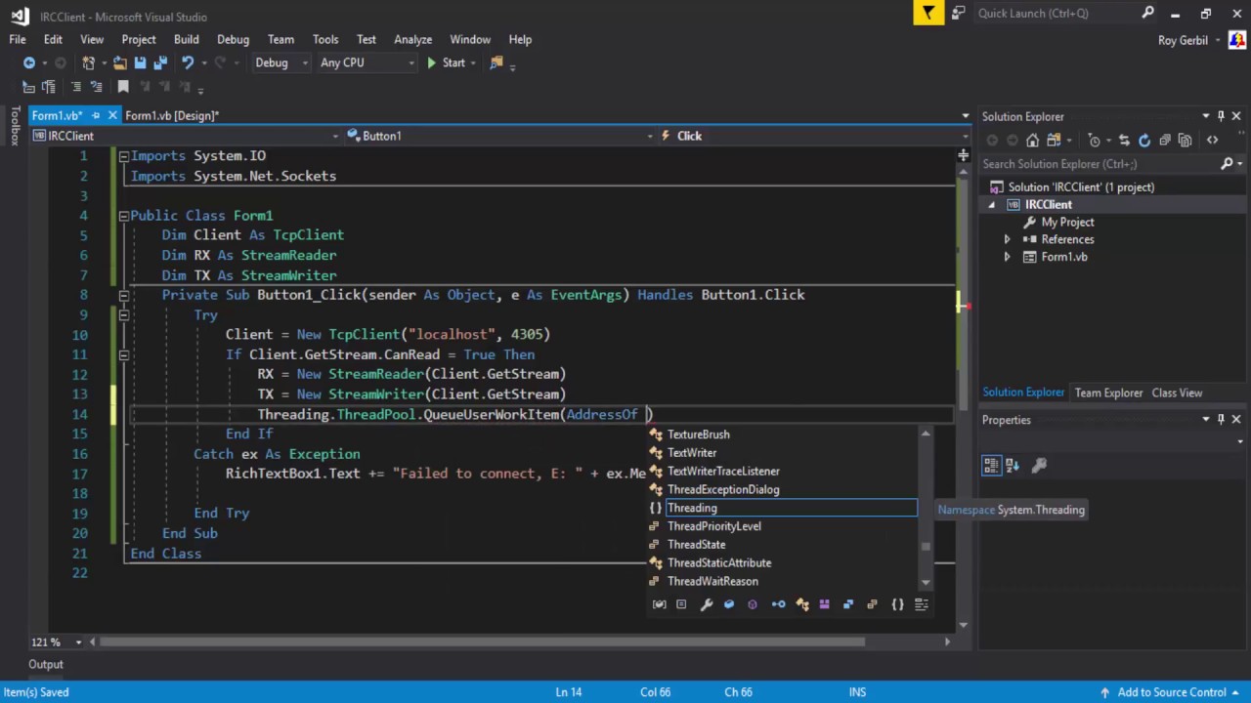This screenshot has height=703, width=1251.
Task: Collapse the Public Class Form1 code region
Action: pyautogui.click(x=123, y=216)
